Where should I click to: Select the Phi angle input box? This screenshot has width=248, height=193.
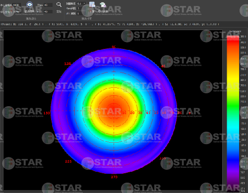[x=48, y=12]
